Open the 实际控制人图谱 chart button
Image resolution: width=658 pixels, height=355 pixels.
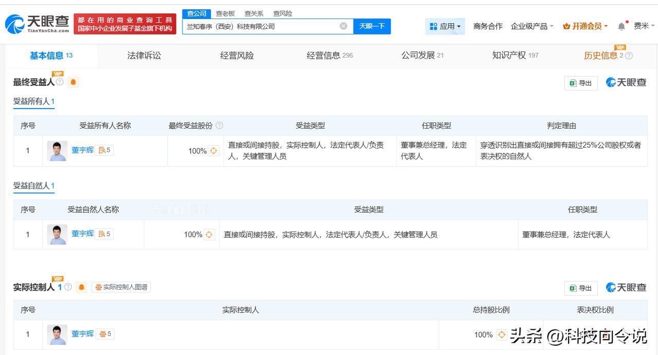click(x=121, y=287)
